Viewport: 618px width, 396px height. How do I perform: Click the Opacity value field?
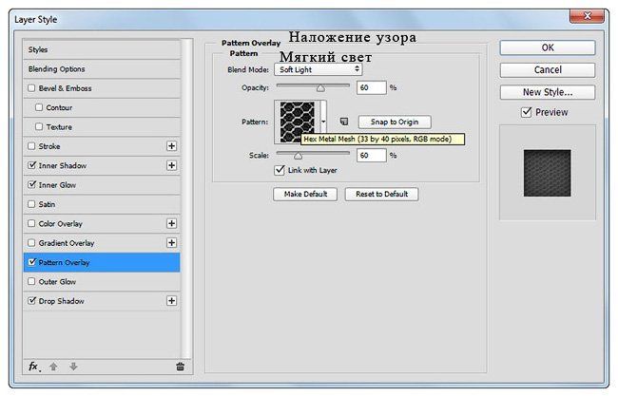(x=371, y=87)
